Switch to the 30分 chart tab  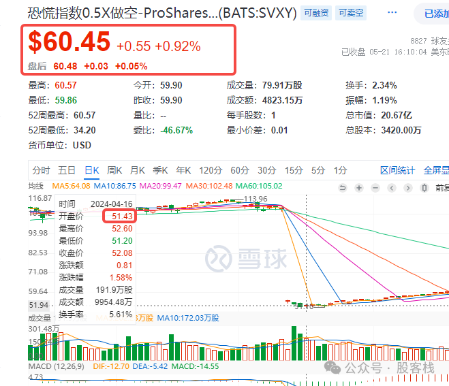click(267, 170)
